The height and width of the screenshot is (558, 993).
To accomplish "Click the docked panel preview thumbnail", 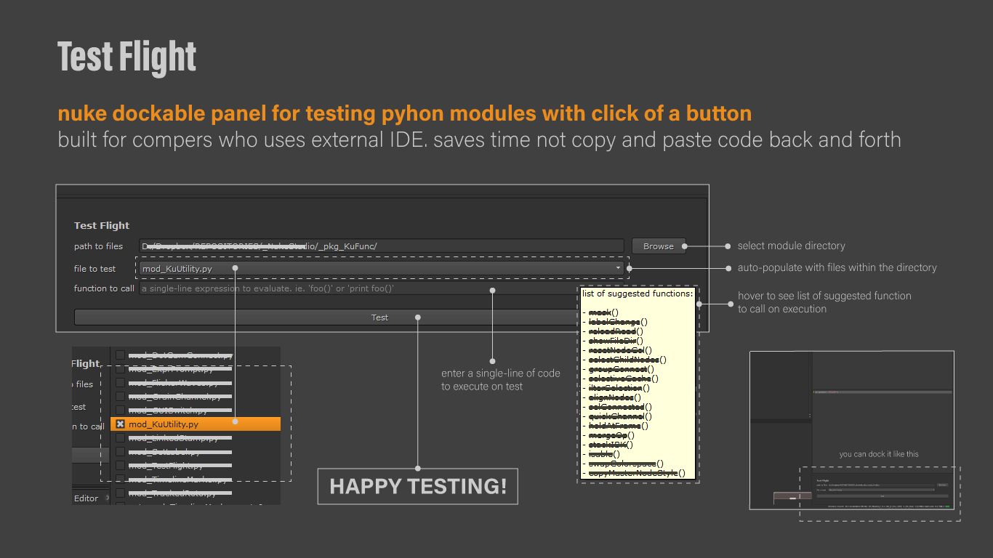I will click(x=851, y=430).
